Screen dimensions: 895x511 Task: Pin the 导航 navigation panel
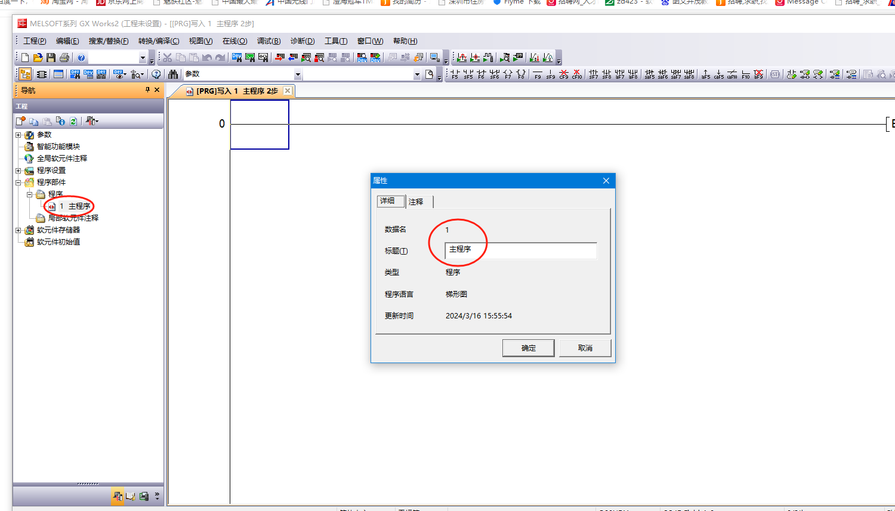click(x=147, y=90)
